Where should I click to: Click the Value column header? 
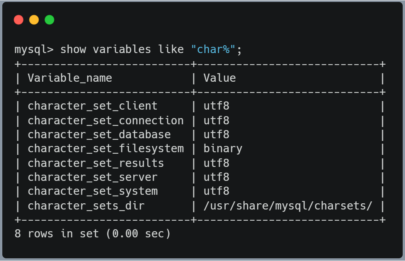[x=220, y=78]
